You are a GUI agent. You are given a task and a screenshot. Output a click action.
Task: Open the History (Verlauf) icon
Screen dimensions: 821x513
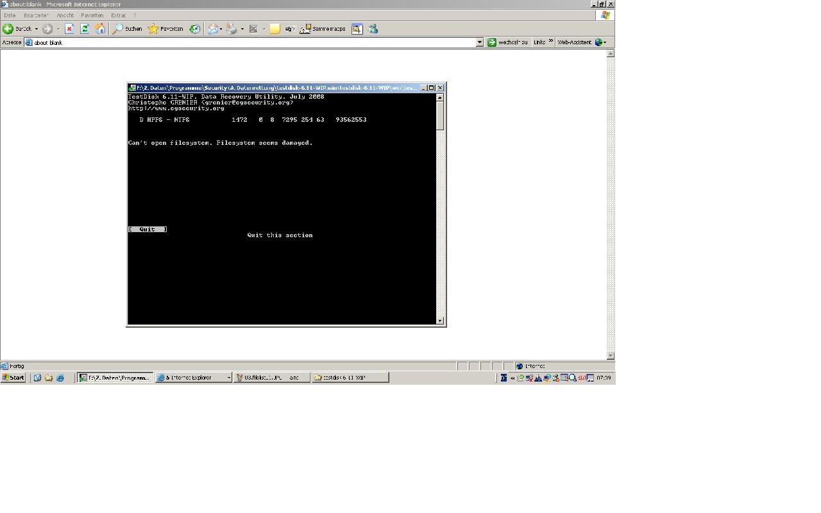pyautogui.click(x=194, y=29)
